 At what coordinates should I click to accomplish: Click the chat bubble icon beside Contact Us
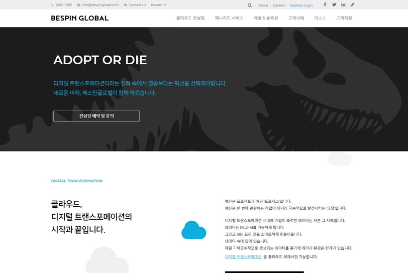coord(125,4)
